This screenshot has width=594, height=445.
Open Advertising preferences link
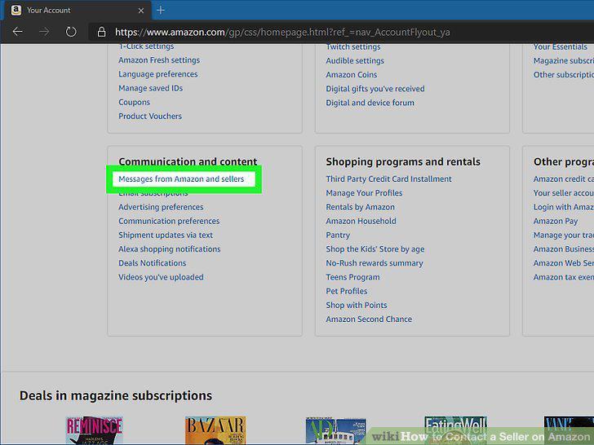click(161, 207)
